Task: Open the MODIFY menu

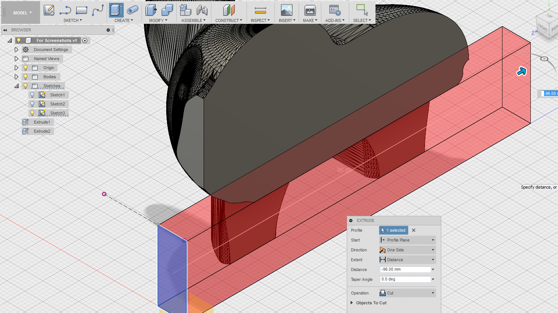Action: click(158, 20)
